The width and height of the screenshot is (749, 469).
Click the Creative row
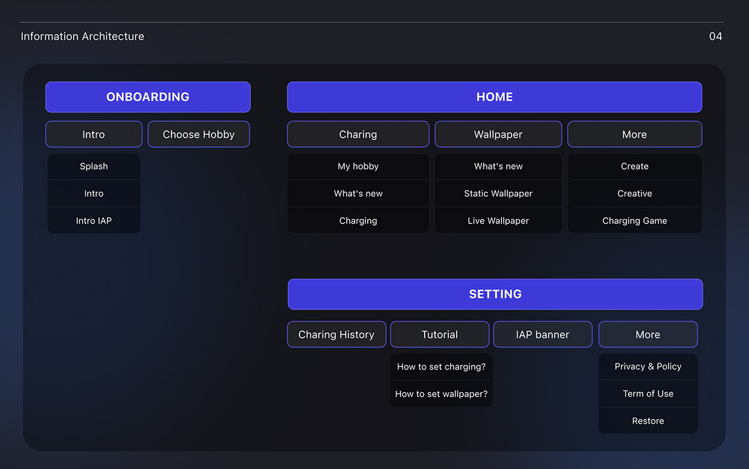[635, 194]
